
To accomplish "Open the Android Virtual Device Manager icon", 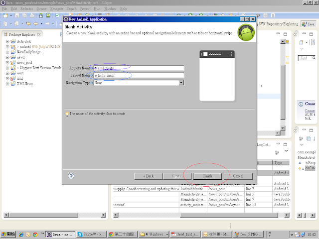I will click(x=48, y=15).
